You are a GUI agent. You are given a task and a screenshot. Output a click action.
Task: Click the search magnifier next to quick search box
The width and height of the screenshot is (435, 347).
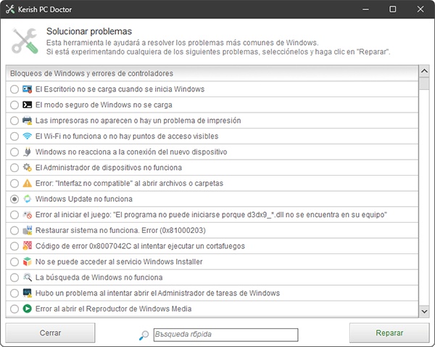pyautogui.click(x=144, y=335)
